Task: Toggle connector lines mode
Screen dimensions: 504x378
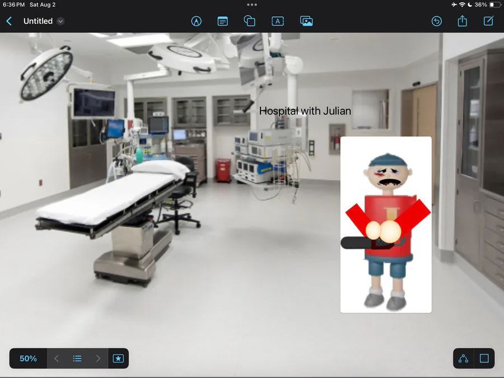Action: pyautogui.click(x=463, y=358)
